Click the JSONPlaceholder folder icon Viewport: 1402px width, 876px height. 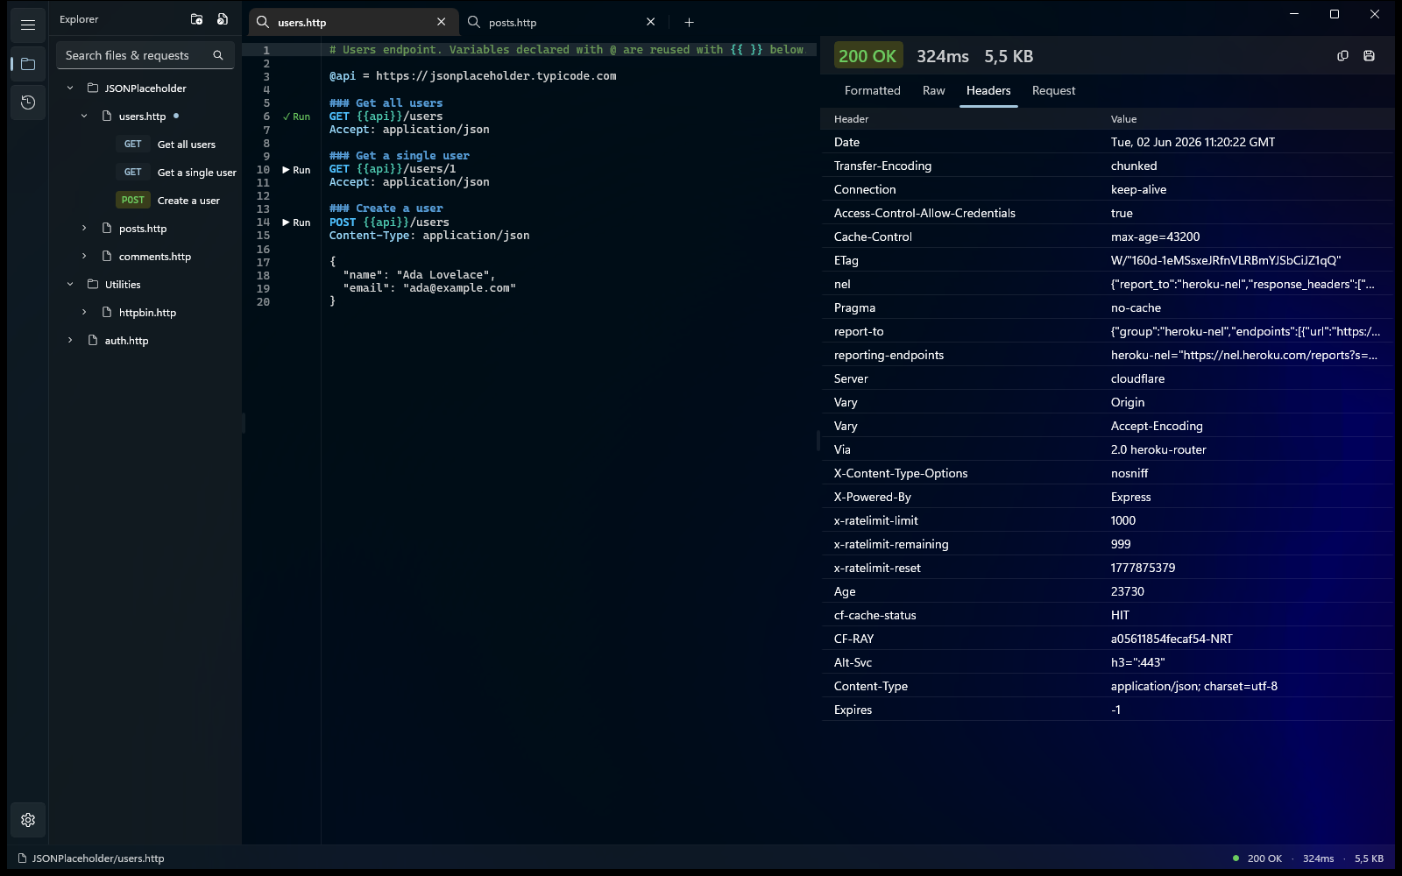(93, 88)
